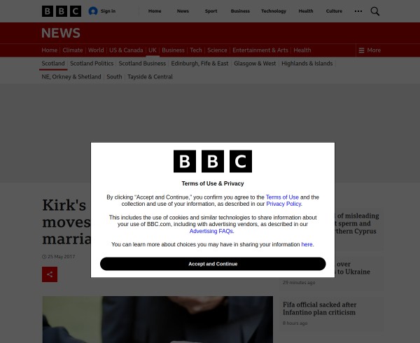Open Scotland Politics sub-section
The image size is (420, 343).
coord(92,64)
